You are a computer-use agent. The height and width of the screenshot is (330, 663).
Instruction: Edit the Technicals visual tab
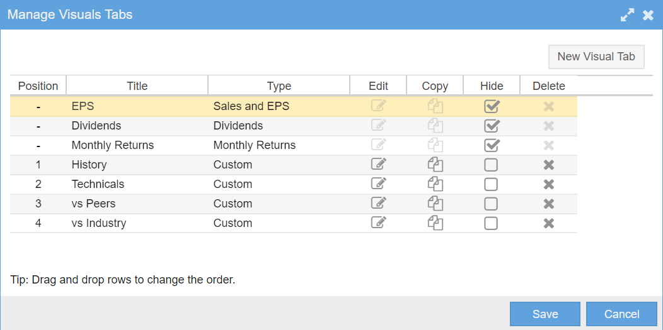click(x=378, y=184)
